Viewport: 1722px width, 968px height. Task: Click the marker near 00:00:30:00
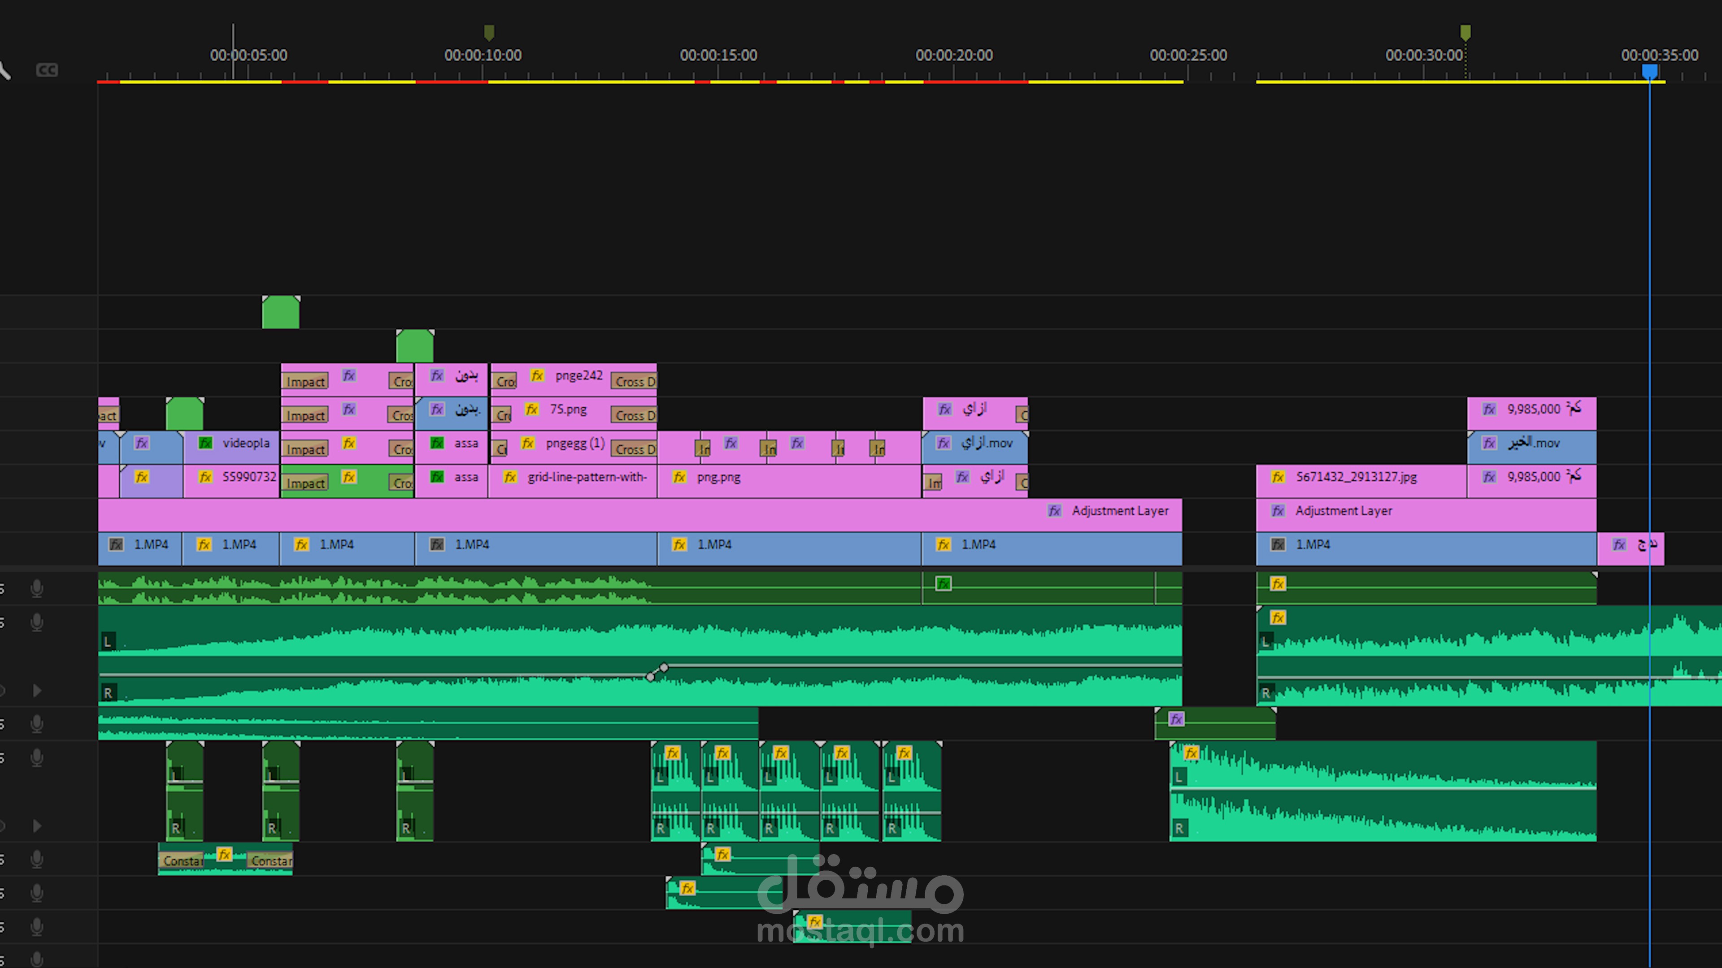[x=1465, y=32]
